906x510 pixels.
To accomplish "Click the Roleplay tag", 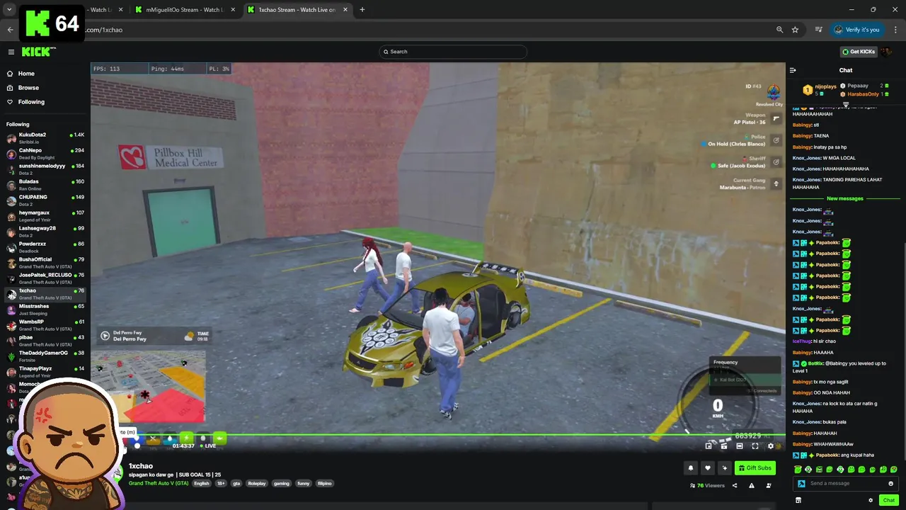I will (x=257, y=484).
